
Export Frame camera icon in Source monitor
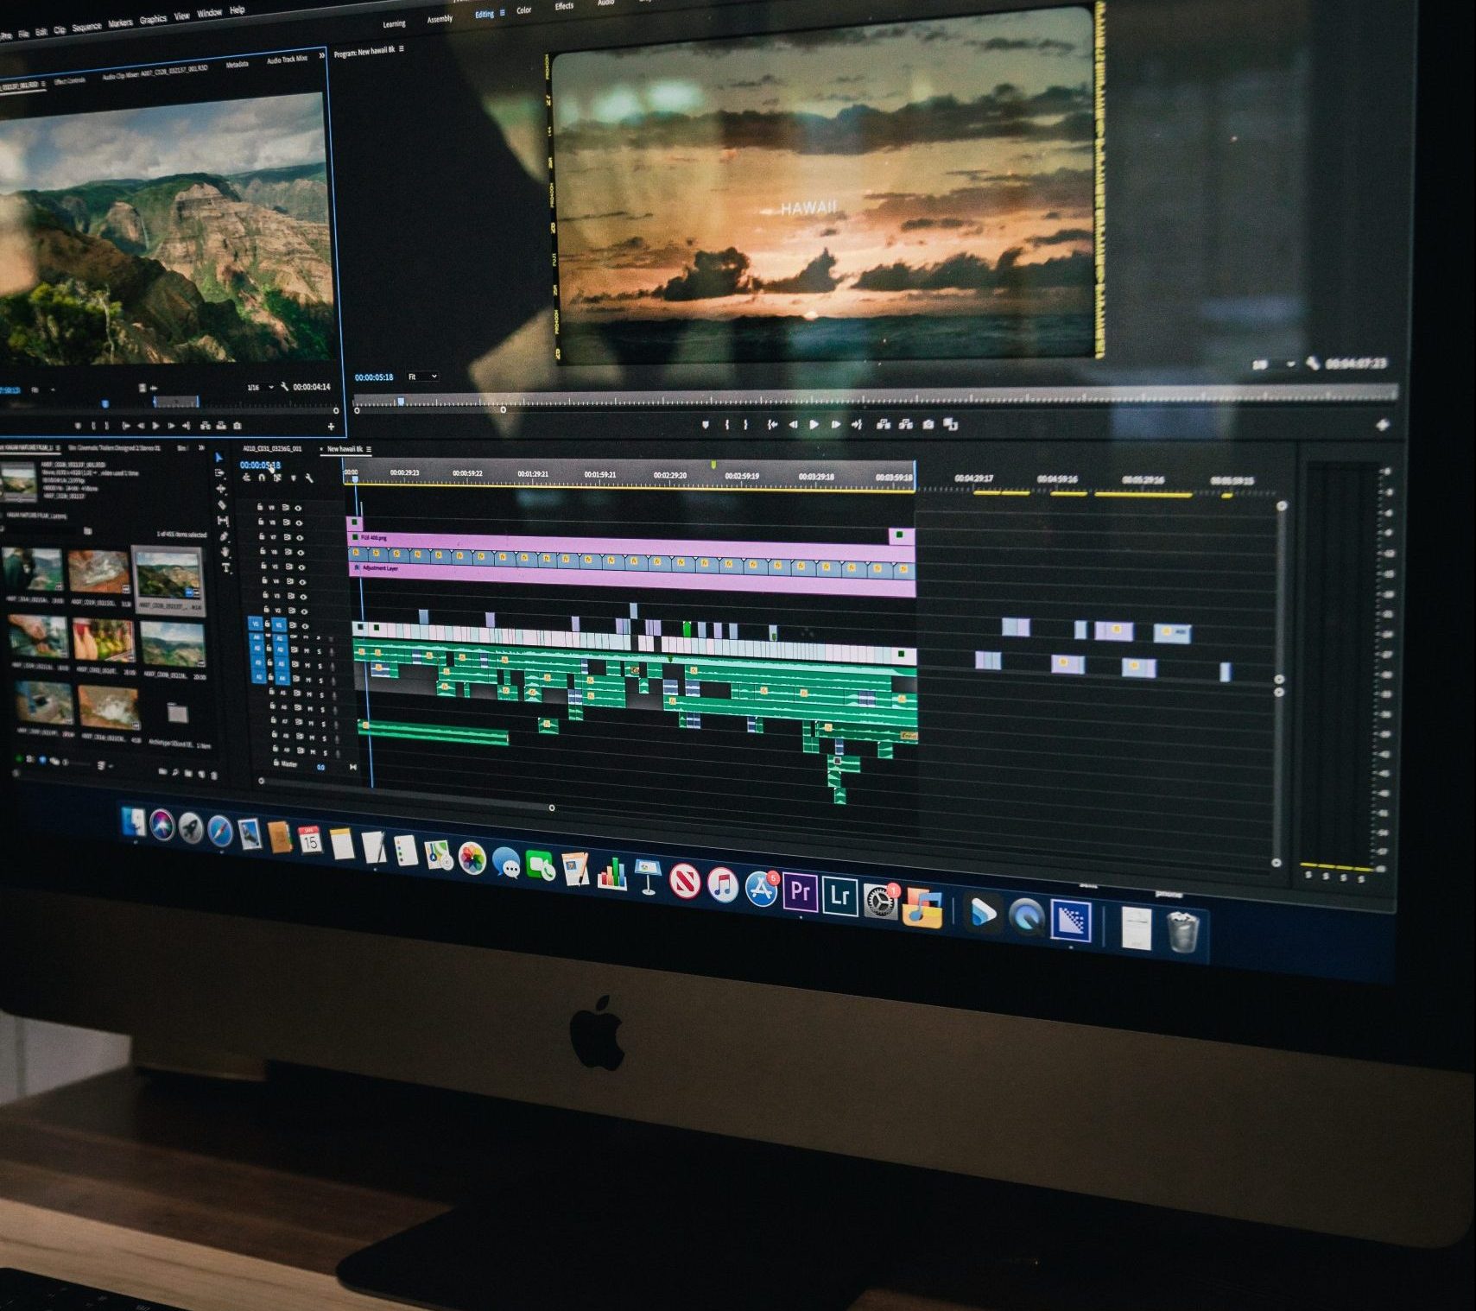[x=238, y=426]
